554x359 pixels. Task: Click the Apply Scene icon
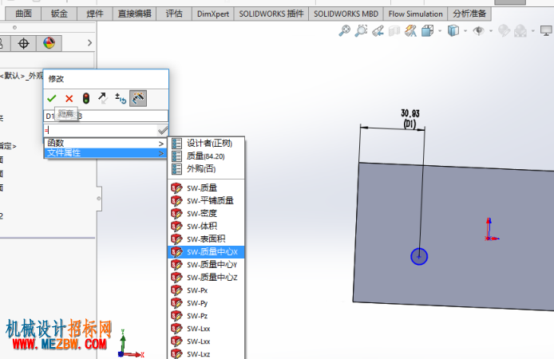click(x=520, y=31)
